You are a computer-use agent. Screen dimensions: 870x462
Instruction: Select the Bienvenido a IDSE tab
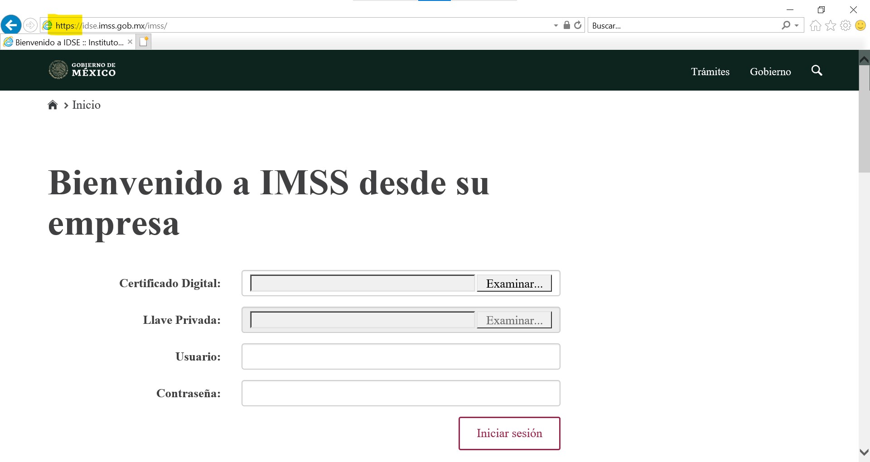pos(69,42)
